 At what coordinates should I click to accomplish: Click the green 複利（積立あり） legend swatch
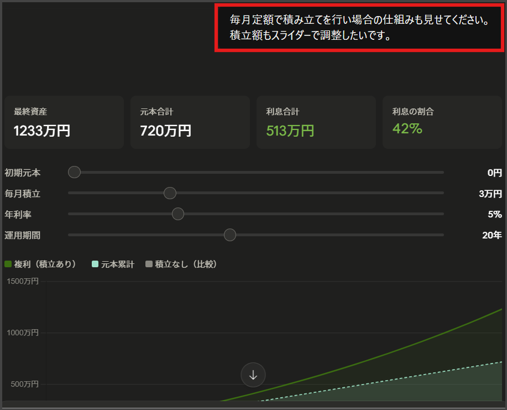[8, 264]
